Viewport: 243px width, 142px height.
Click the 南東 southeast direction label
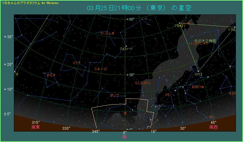(x=36, y=127)
